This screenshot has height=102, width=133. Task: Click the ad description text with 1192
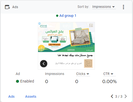click(68, 64)
